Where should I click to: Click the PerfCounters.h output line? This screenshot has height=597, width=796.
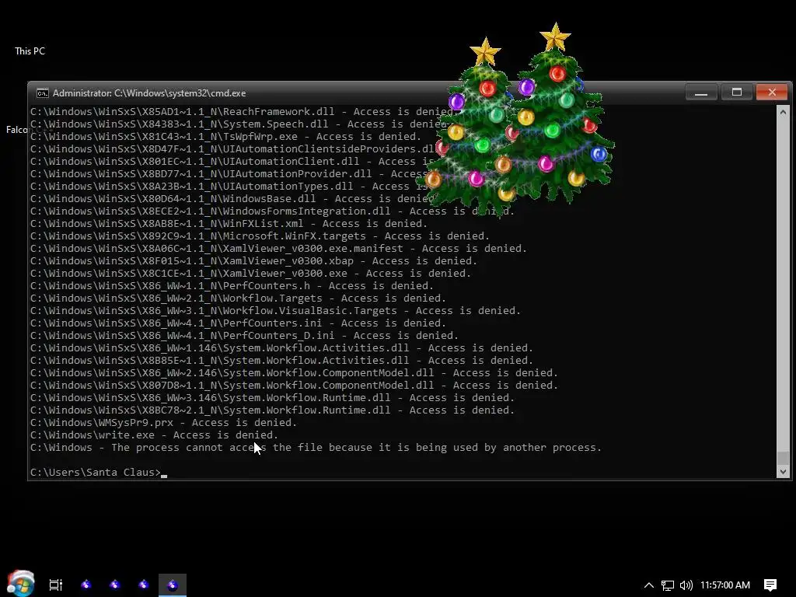pyautogui.click(x=232, y=286)
